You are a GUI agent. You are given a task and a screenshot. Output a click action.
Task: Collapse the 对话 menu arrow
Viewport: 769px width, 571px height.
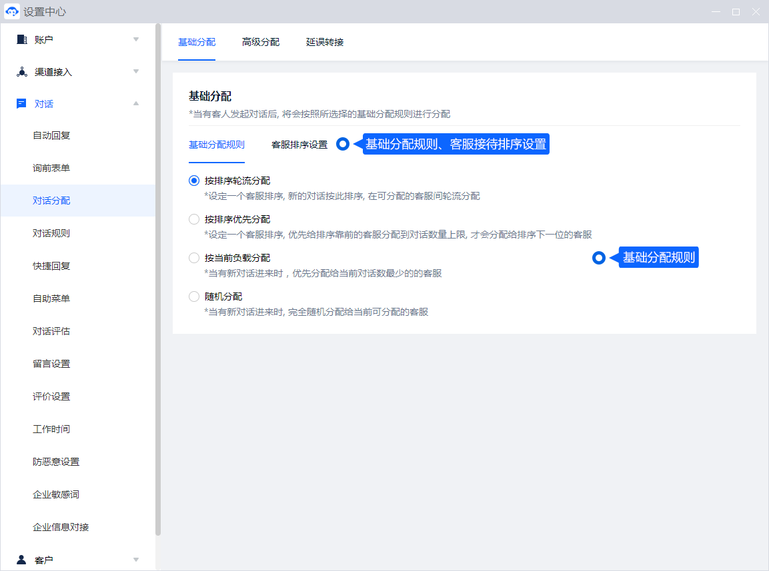[x=136, y=103]
